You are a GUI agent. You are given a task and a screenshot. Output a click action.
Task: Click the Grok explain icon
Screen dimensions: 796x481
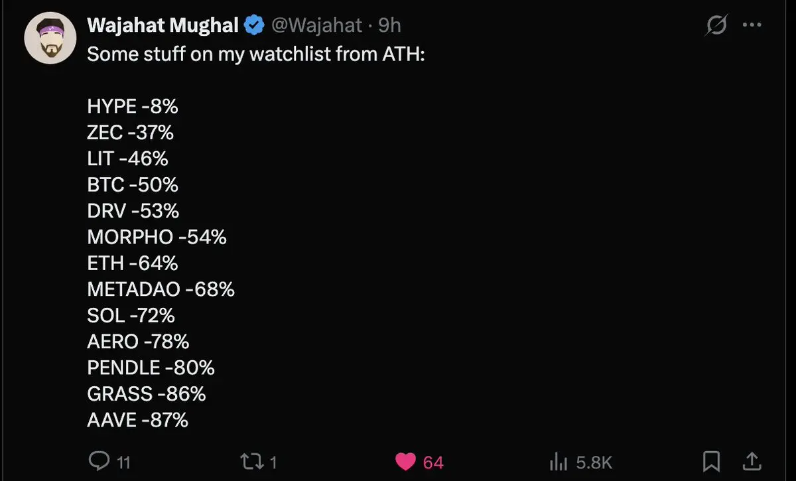pyautogui.click(x=716, y=26)
